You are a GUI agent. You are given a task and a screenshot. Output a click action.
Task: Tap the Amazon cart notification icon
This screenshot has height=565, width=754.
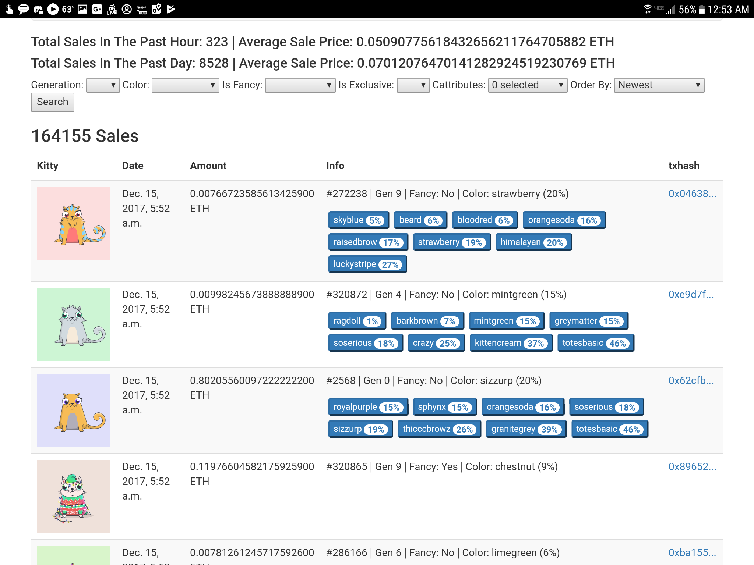point(142,9)
